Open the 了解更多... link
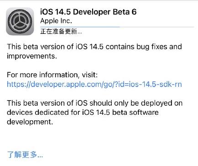The width and height of the screenshot is (198, 166). point(25,155)
